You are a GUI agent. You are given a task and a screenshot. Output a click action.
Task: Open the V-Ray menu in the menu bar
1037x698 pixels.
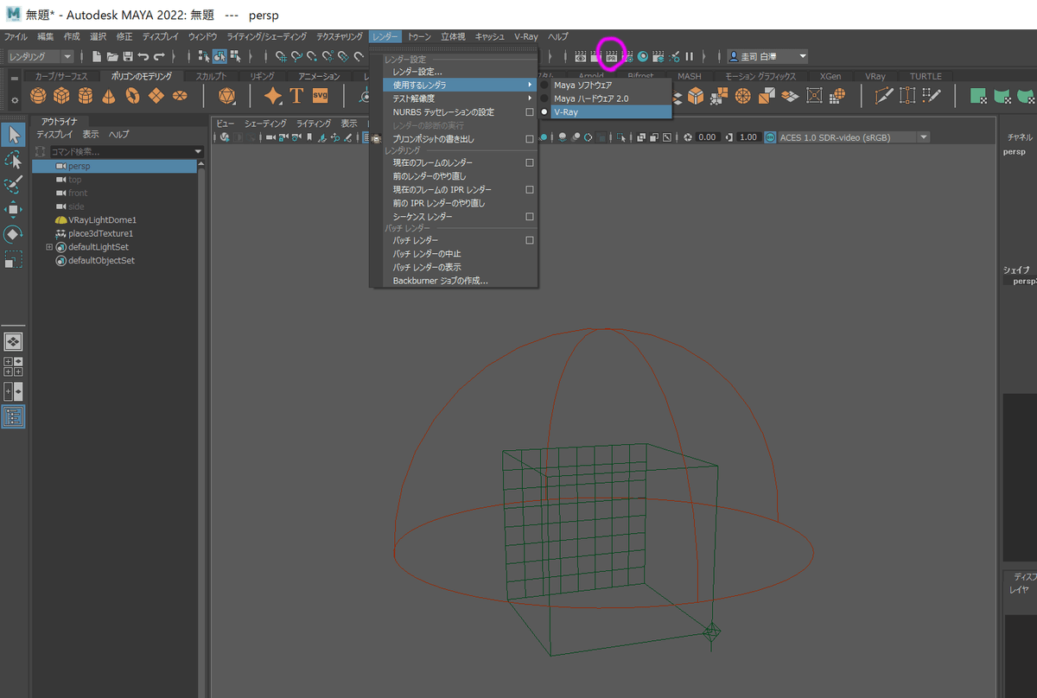[x=526, y=37]
